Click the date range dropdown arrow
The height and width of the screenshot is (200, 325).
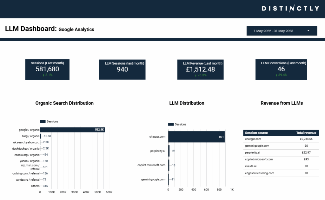click(x=308, y=31)
